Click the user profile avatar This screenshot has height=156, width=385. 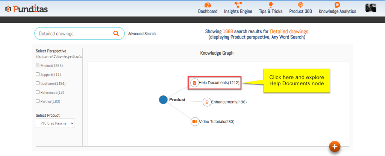[x=371, y=8]
